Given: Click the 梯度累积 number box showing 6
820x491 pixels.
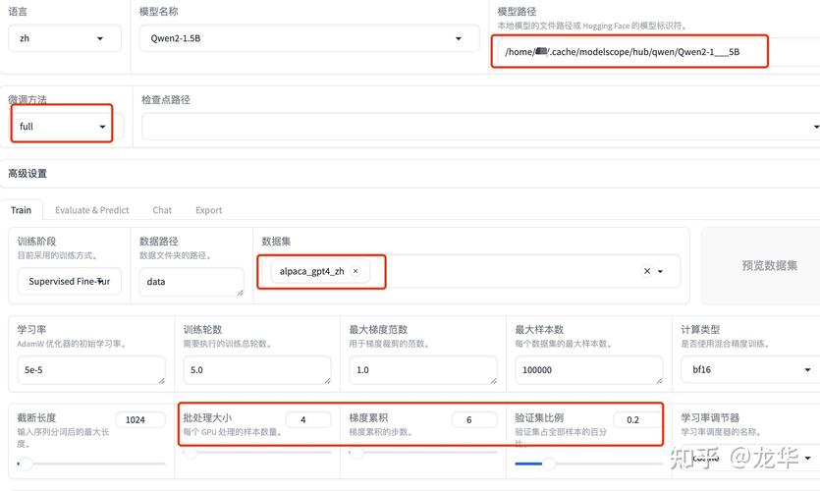Looking at the screenshot, I should point(474,419).
